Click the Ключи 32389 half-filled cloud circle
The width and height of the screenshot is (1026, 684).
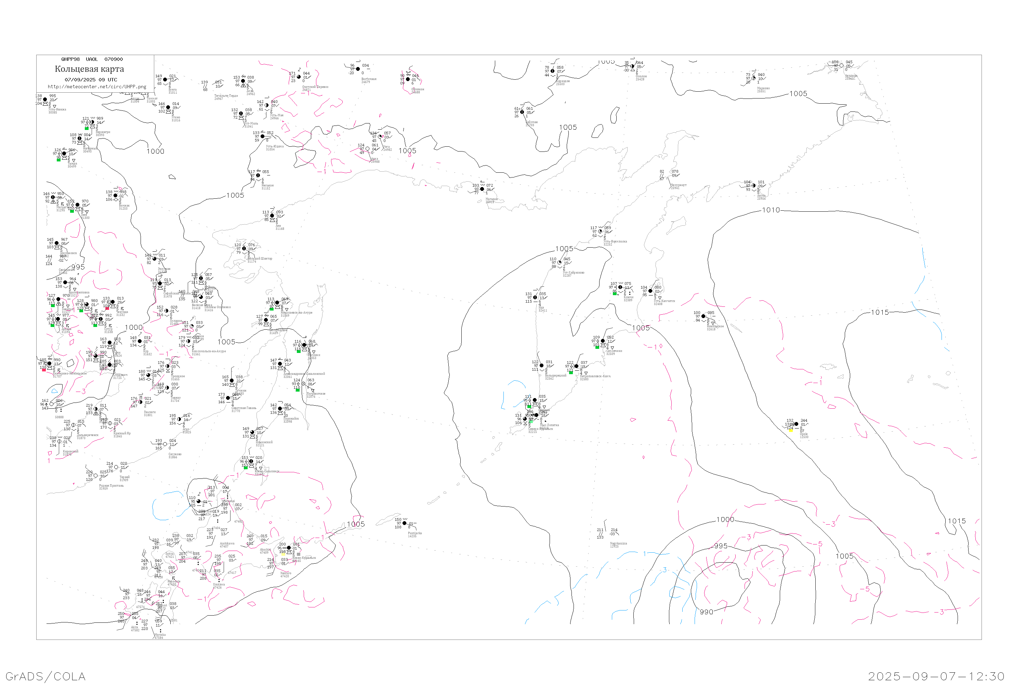(620, 287)
